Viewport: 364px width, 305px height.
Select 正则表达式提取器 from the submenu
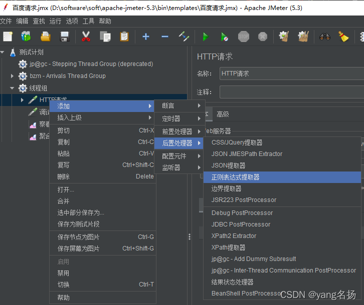coord(235,177)
